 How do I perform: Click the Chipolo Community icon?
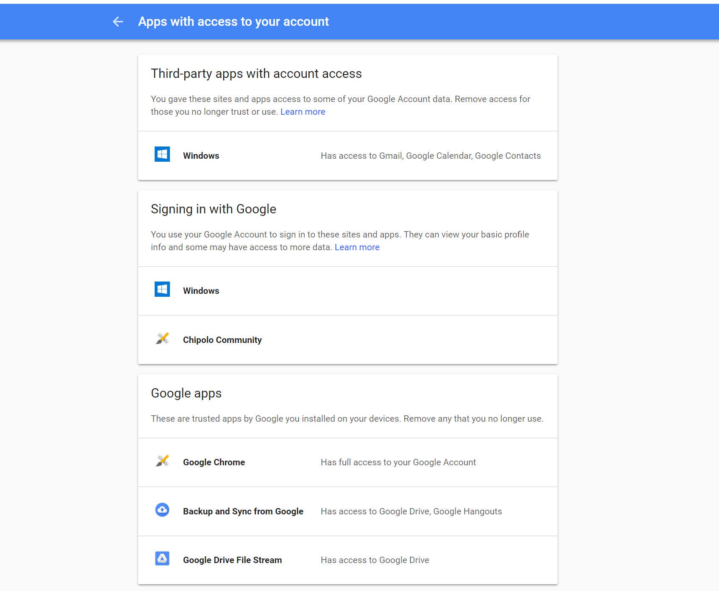162,339
